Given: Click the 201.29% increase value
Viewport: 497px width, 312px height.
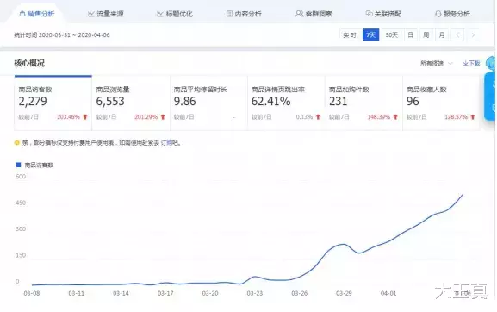Looking at the screenshot, I should [x=146, y=117].
